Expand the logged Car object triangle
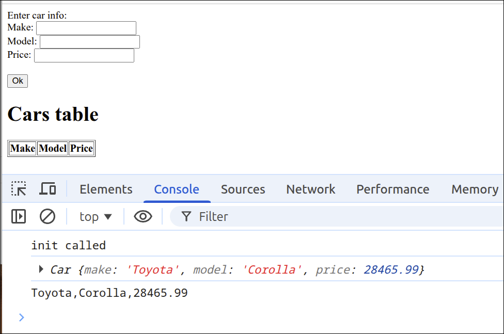The width and height of the screenshot is (504, 334). tap(41, 269)
